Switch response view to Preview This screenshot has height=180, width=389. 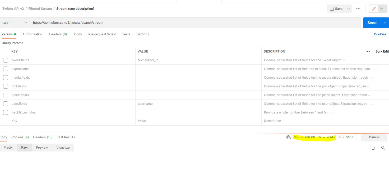42,148
